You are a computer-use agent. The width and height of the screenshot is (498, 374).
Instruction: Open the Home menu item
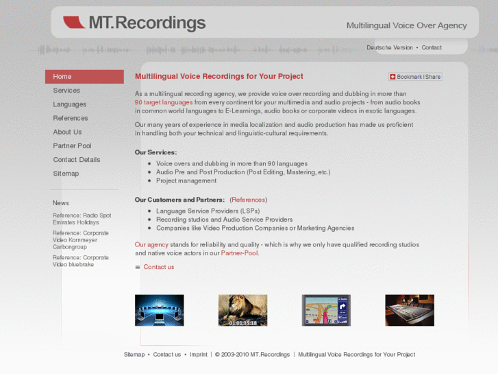click(x=84, y=77)
